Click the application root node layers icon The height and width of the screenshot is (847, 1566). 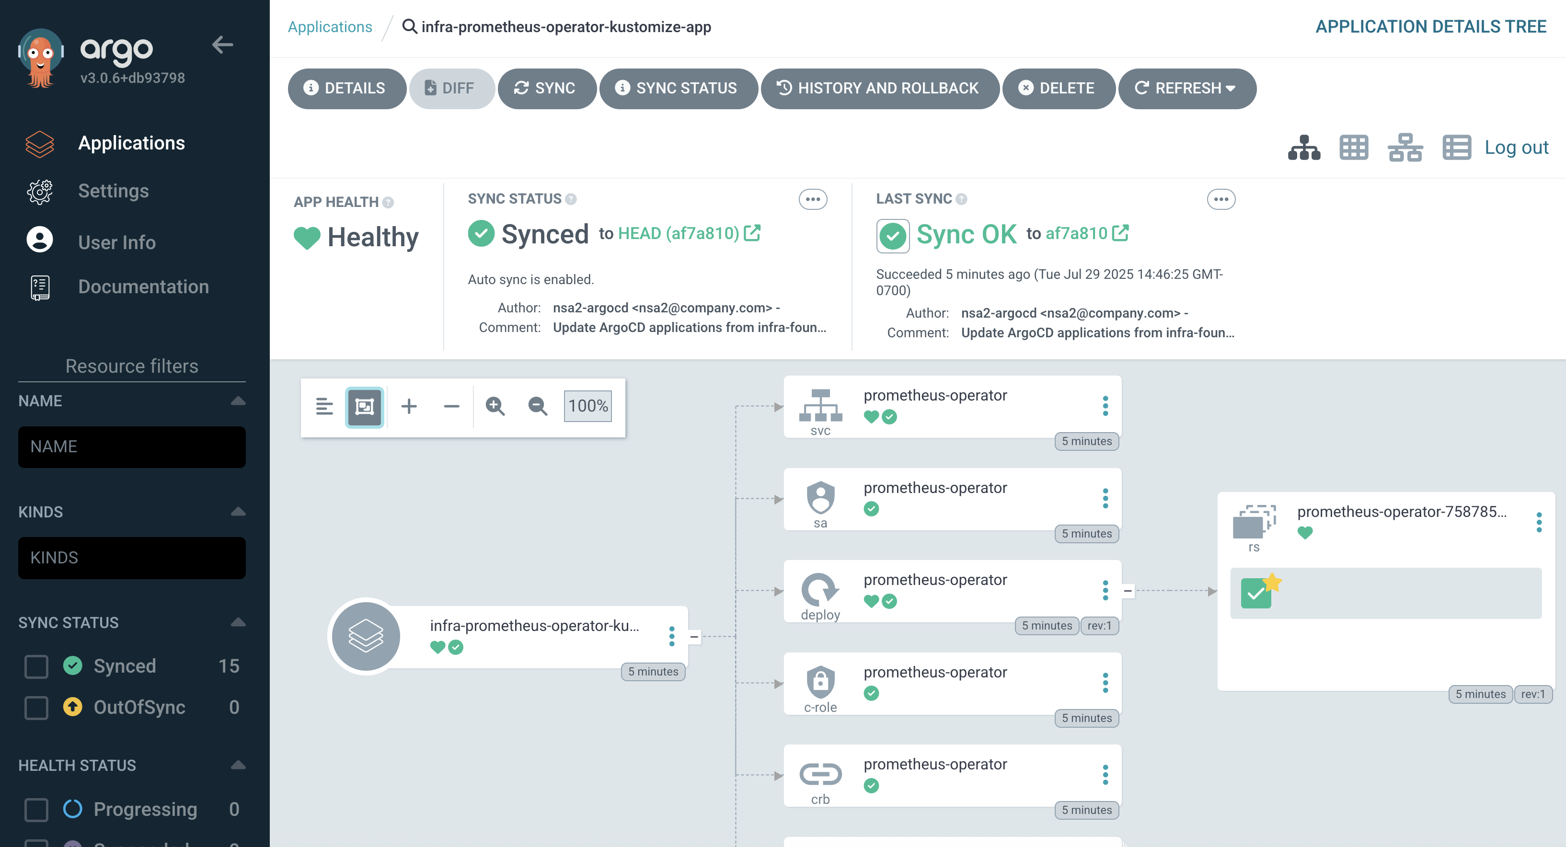tap(365, 637)
